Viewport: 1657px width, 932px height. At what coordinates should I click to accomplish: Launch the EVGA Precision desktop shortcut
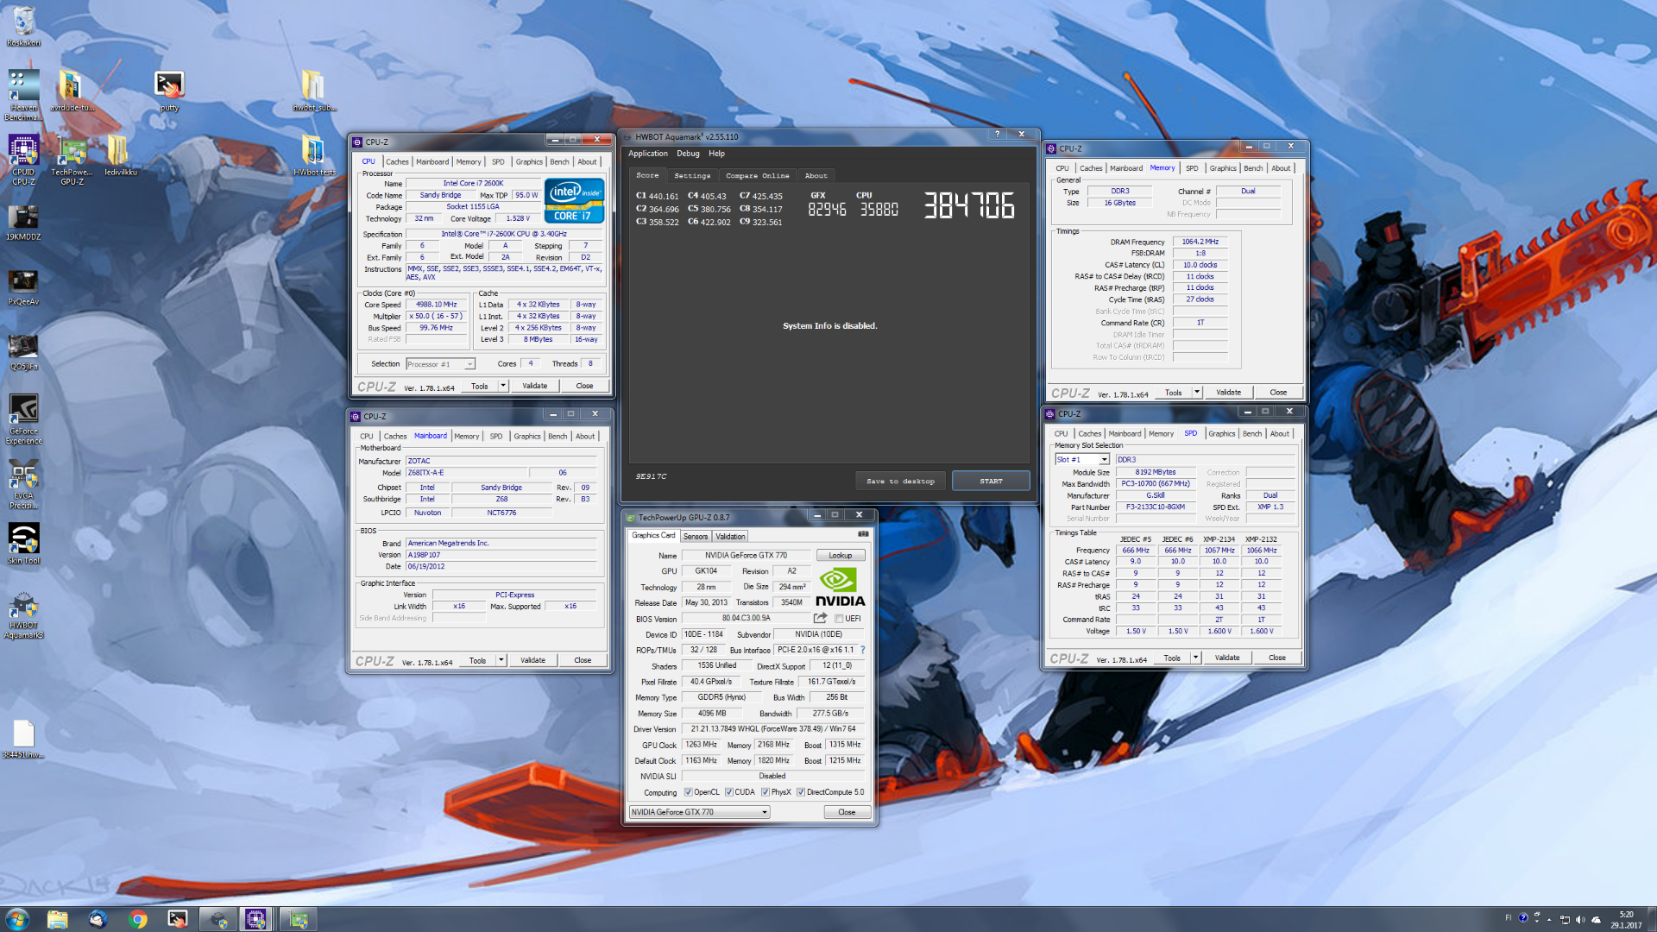23,484
